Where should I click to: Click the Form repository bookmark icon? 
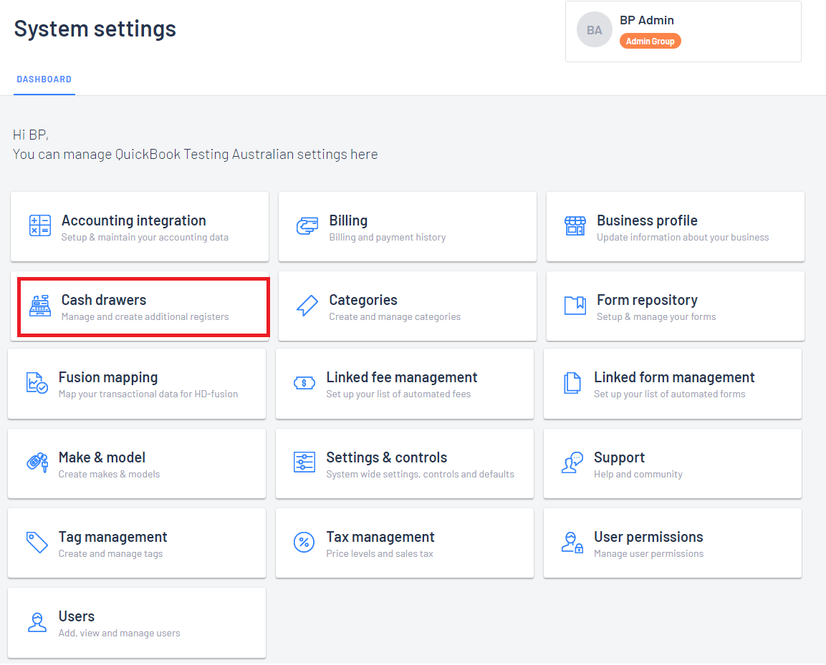(575, 306)
